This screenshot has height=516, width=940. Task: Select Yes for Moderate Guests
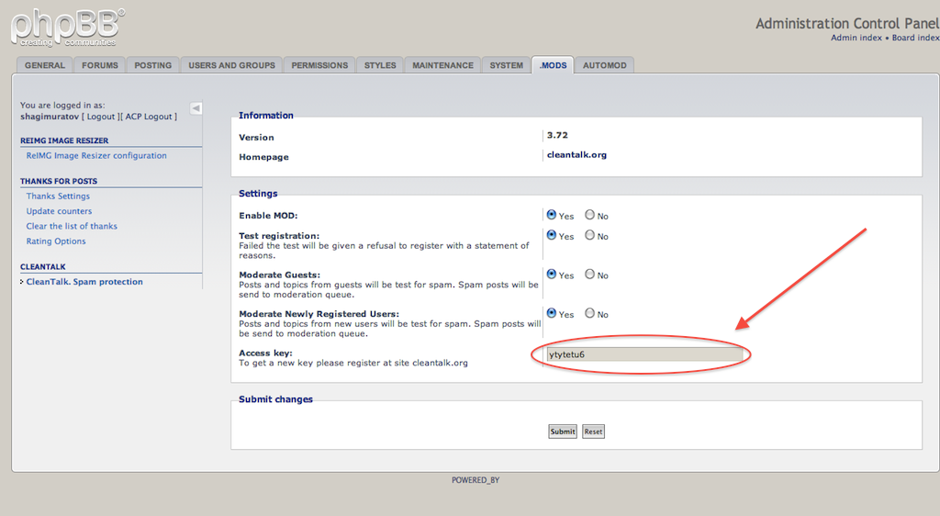pyautogui.click(x=552, y=274)
